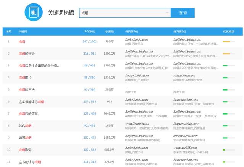This screenshot has width=244, height=167.
Task: Click the keyword 如何戒烟
Action: click(x=24, y=138)
